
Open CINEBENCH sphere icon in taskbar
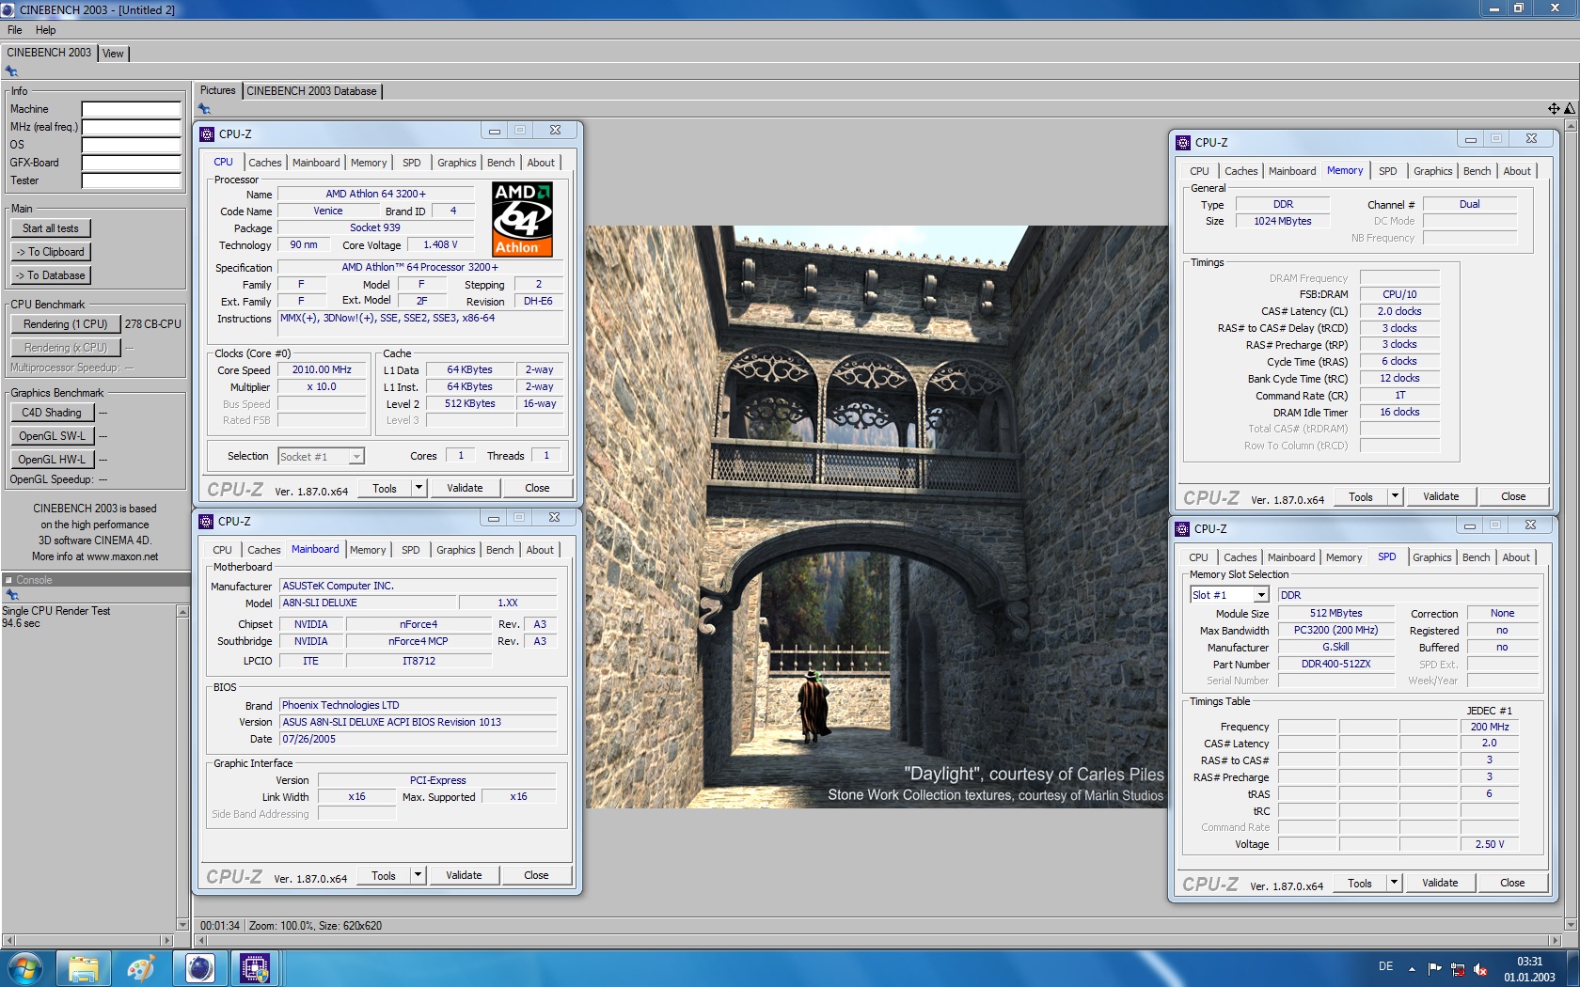click(199, 968)
